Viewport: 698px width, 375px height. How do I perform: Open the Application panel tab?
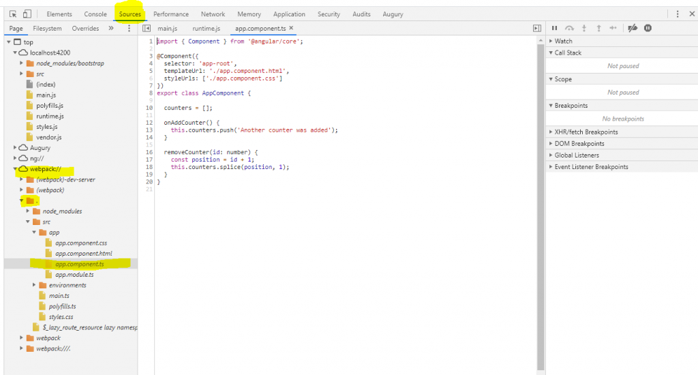tap(289, 14)
